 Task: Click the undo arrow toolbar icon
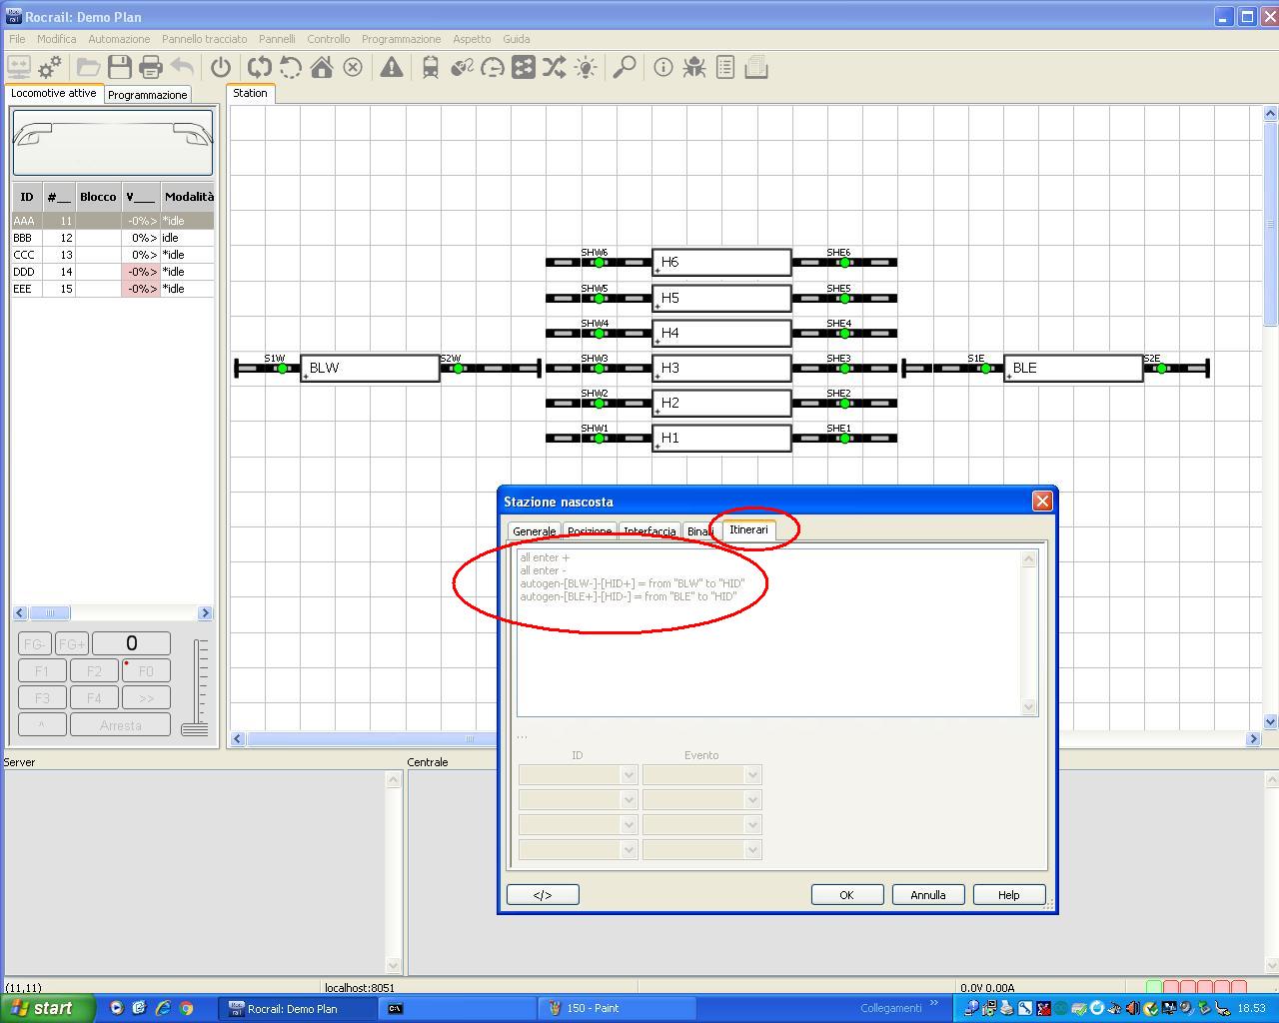(x=182, y=67)
